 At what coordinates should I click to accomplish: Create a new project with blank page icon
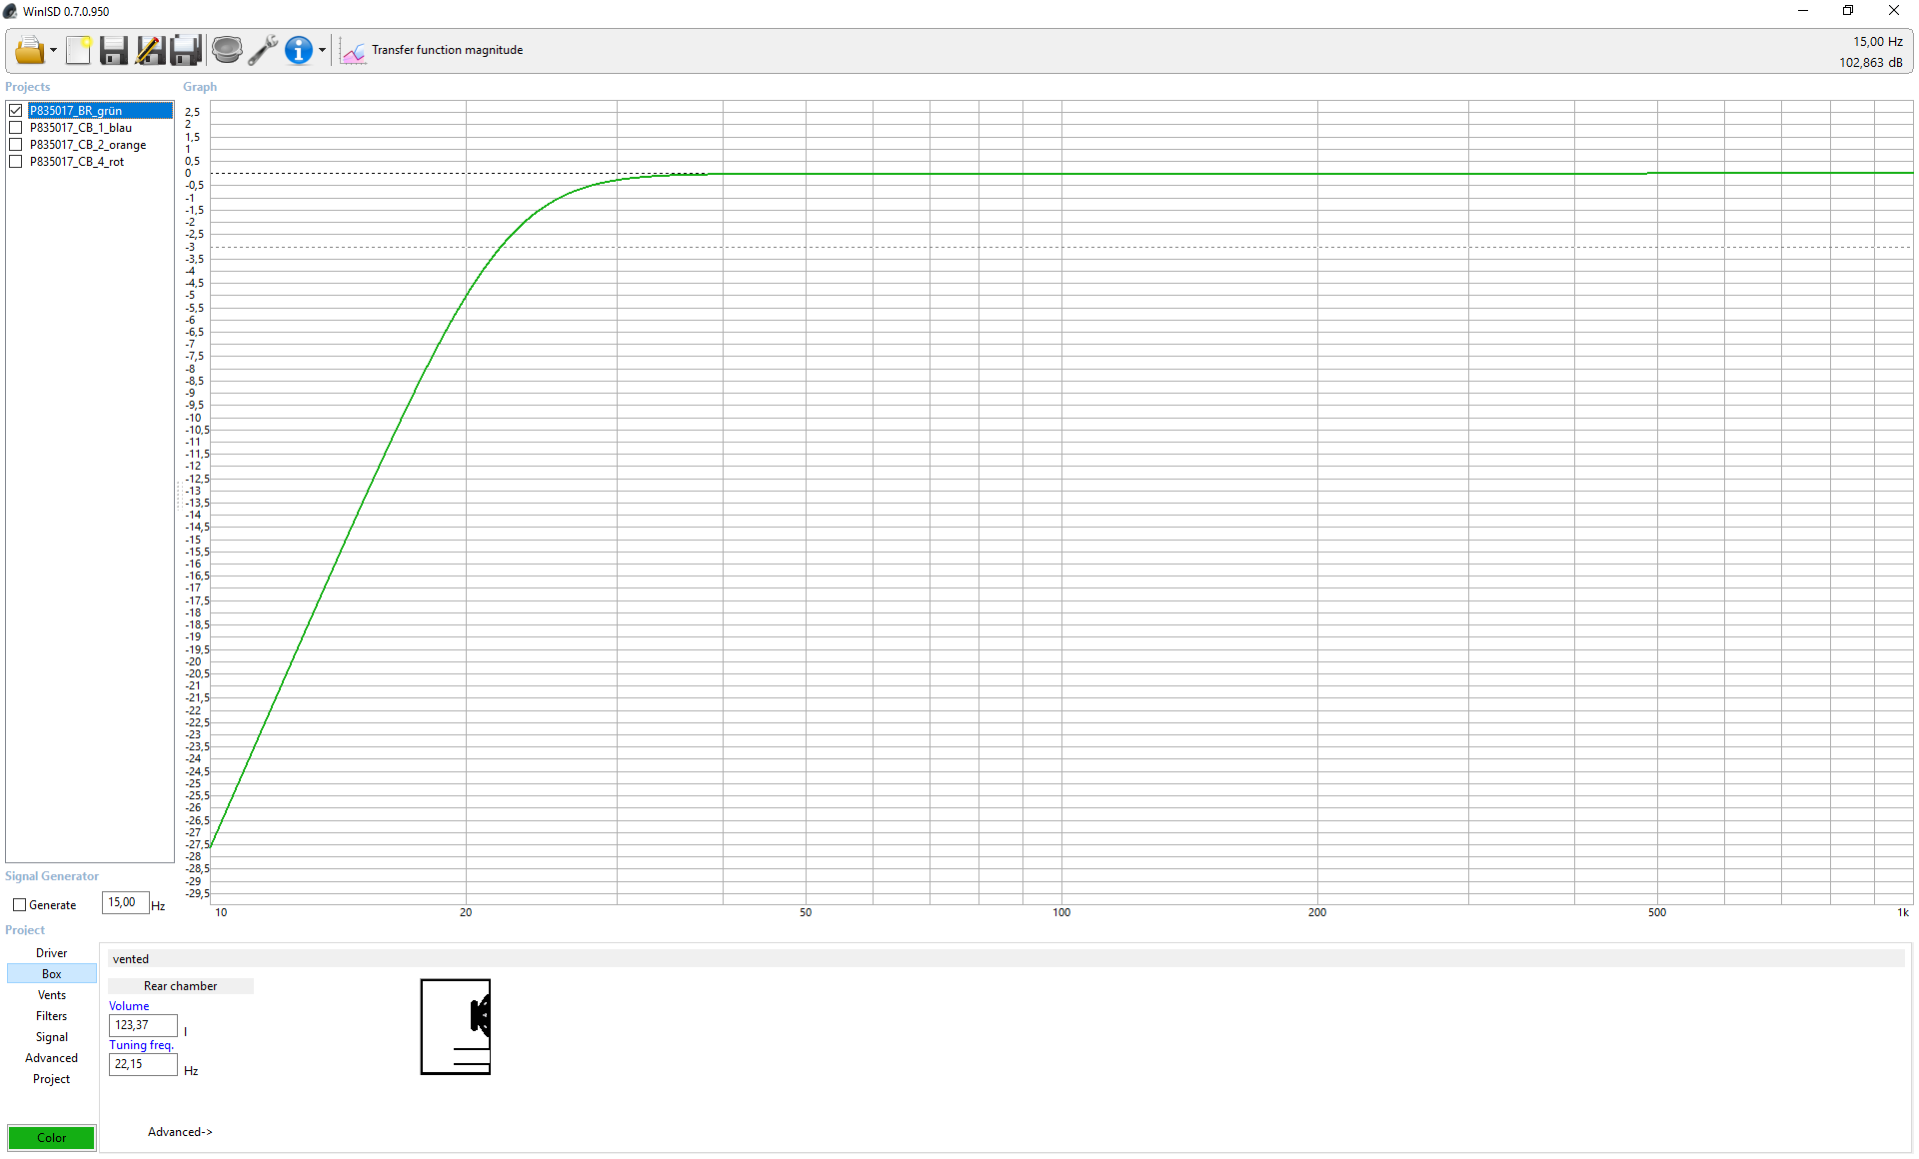pyautogui.click(x=79, y=50)
